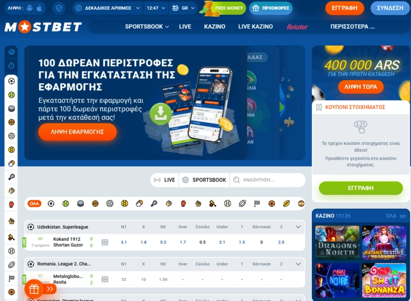411x301 pixels.
Task: Select the football icon in left sidebar
Action: tap(11, 81)
